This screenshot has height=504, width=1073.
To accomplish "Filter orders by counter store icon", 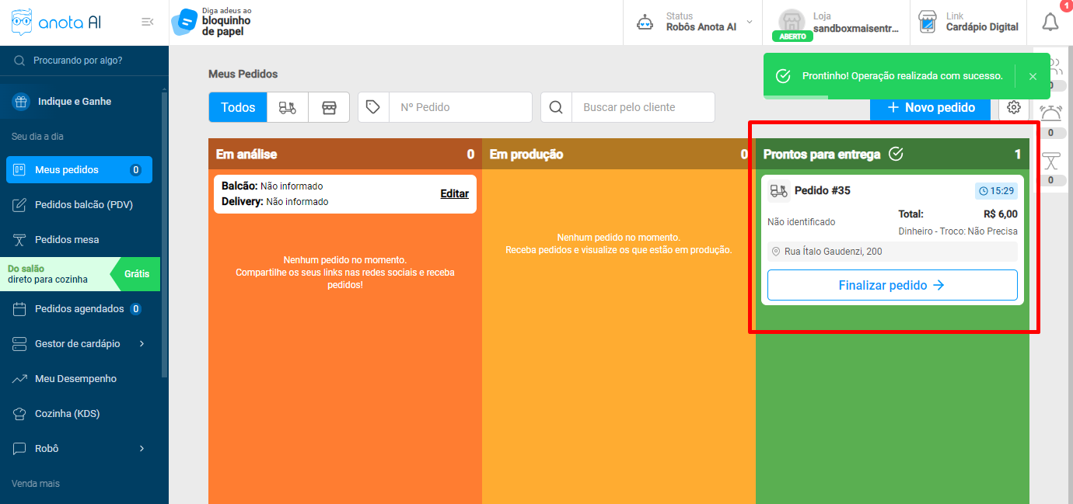I will pos(329,107).
